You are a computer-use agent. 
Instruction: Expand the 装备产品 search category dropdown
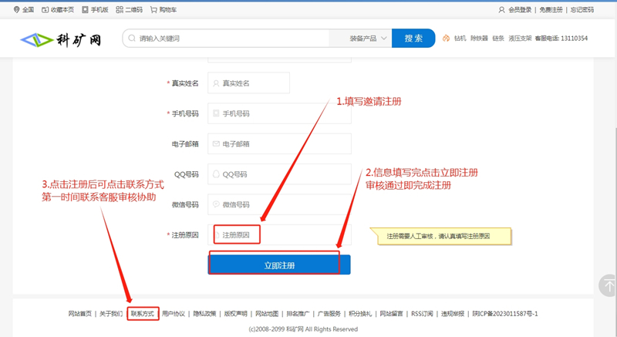(368, 39)
